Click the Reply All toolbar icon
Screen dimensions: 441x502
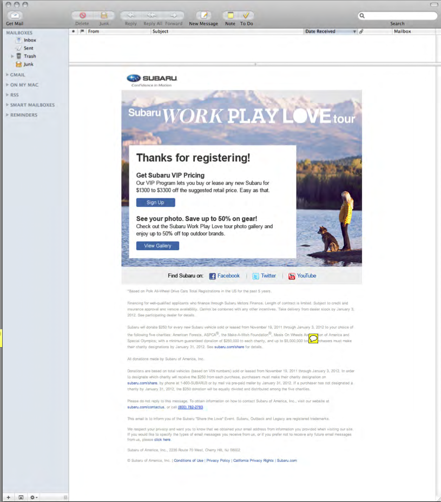[152, 15]
